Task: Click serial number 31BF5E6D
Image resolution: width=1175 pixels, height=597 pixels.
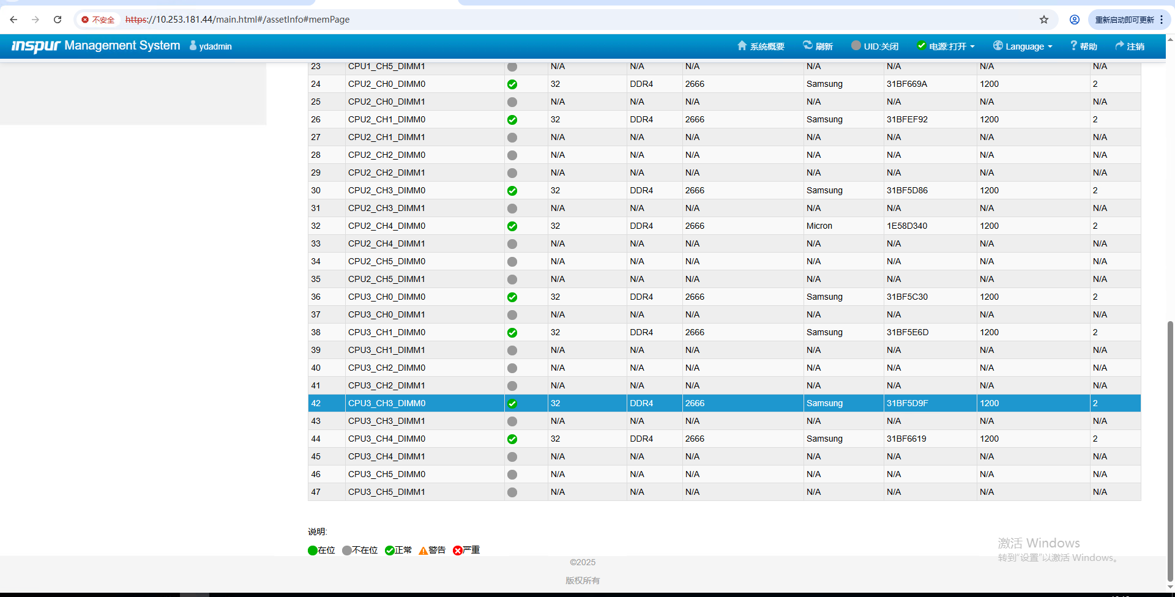Action: pos(908,332)
